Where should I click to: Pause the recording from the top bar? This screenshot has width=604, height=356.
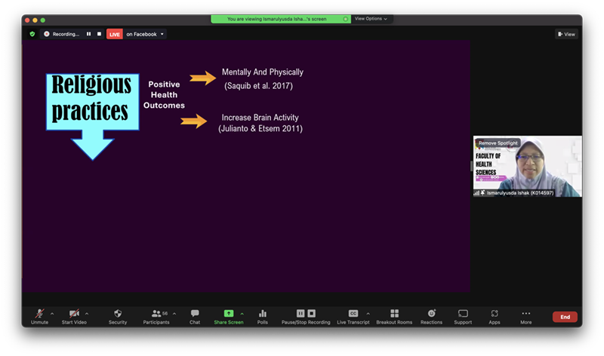click(88, 34)
